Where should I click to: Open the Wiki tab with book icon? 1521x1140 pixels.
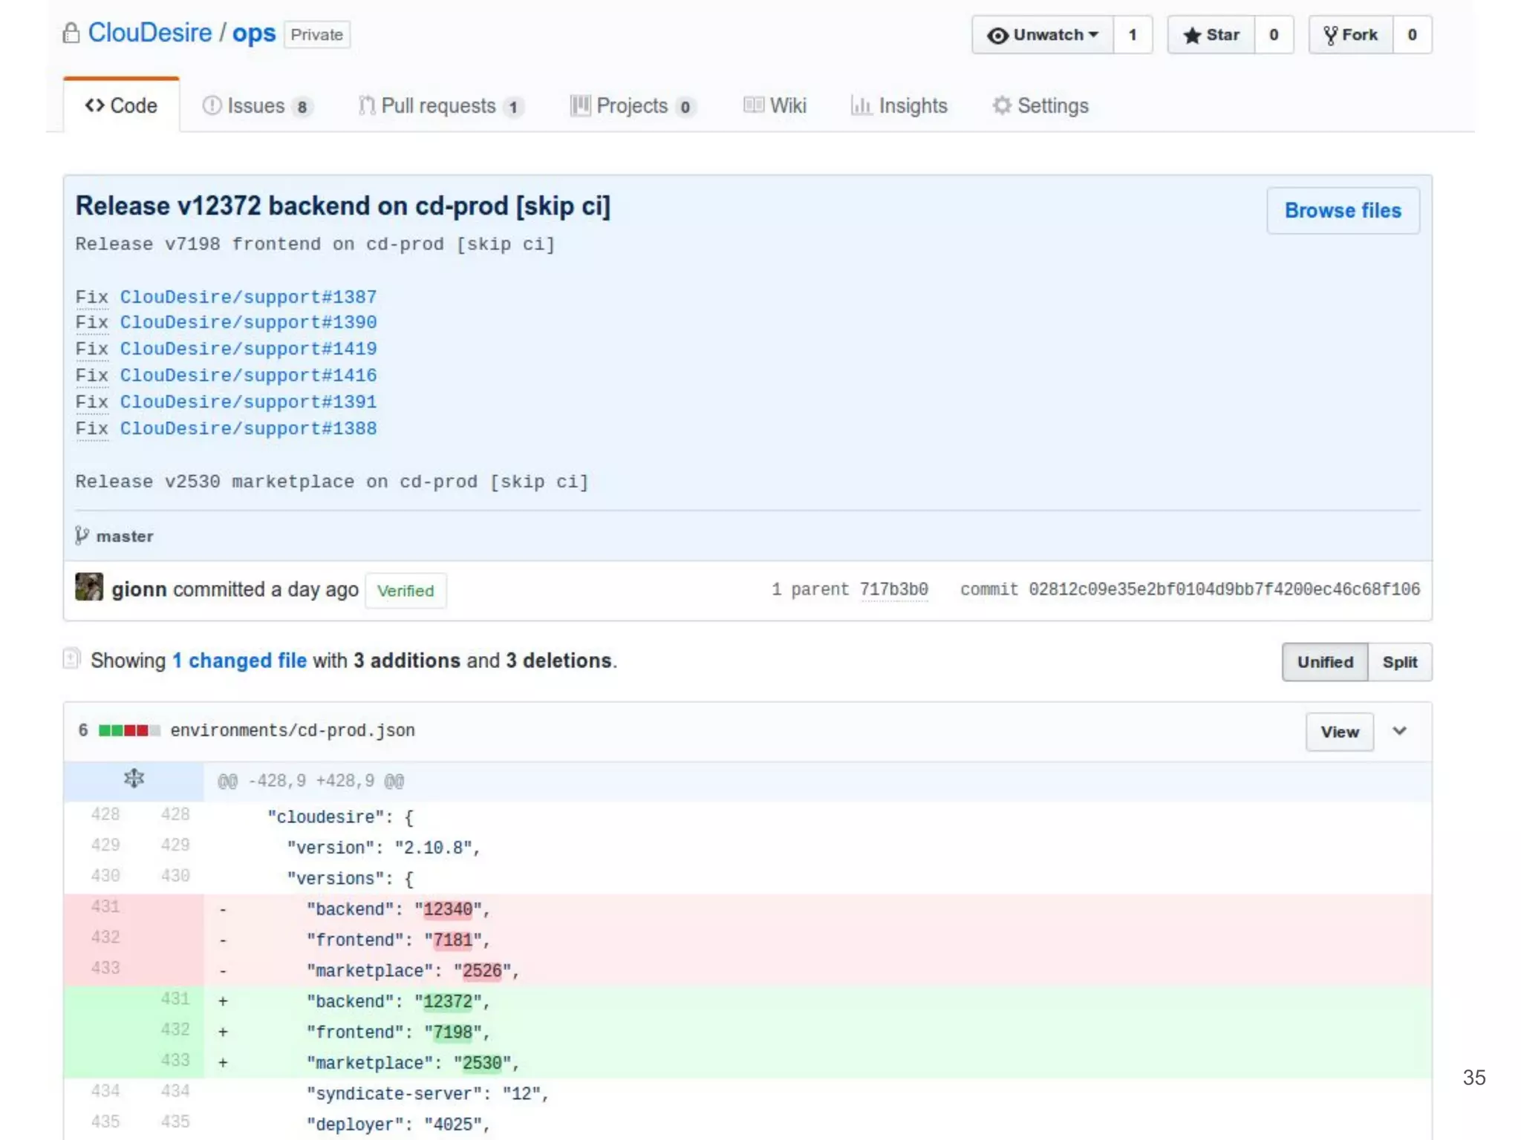775,106
